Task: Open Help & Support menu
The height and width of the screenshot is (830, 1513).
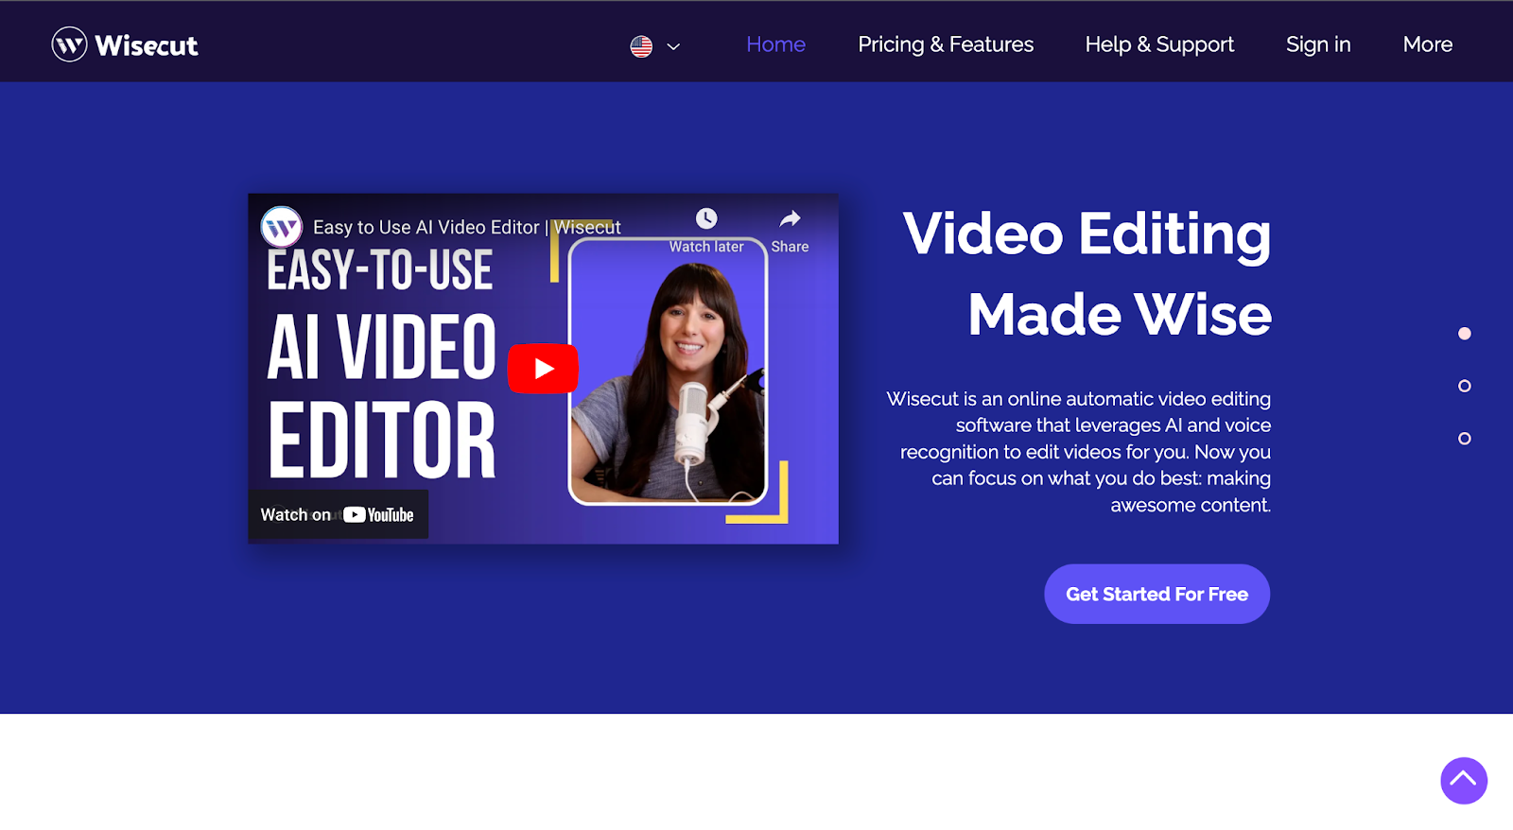Action: (x=1159, y=44)
